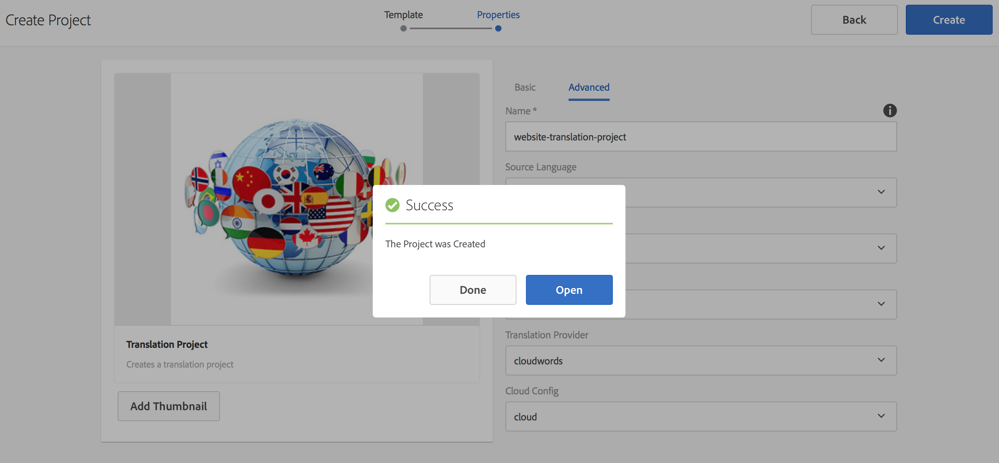Click the Properties step dot
The height and width of the screenshot is (463, 999).
[x=498, y=28]
